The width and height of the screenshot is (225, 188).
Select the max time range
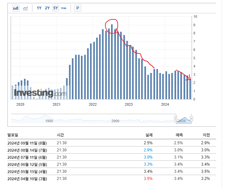[64, 8]
